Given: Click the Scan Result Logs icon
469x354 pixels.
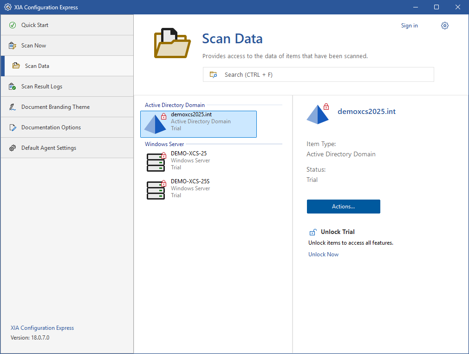Looking at the screenshot, I should point(13,87).
